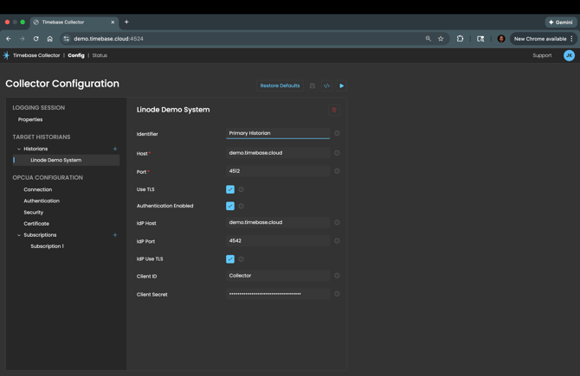Disable the Use TLS checkbox
This screenshot has height=376, width=580.
coord(230,189)
